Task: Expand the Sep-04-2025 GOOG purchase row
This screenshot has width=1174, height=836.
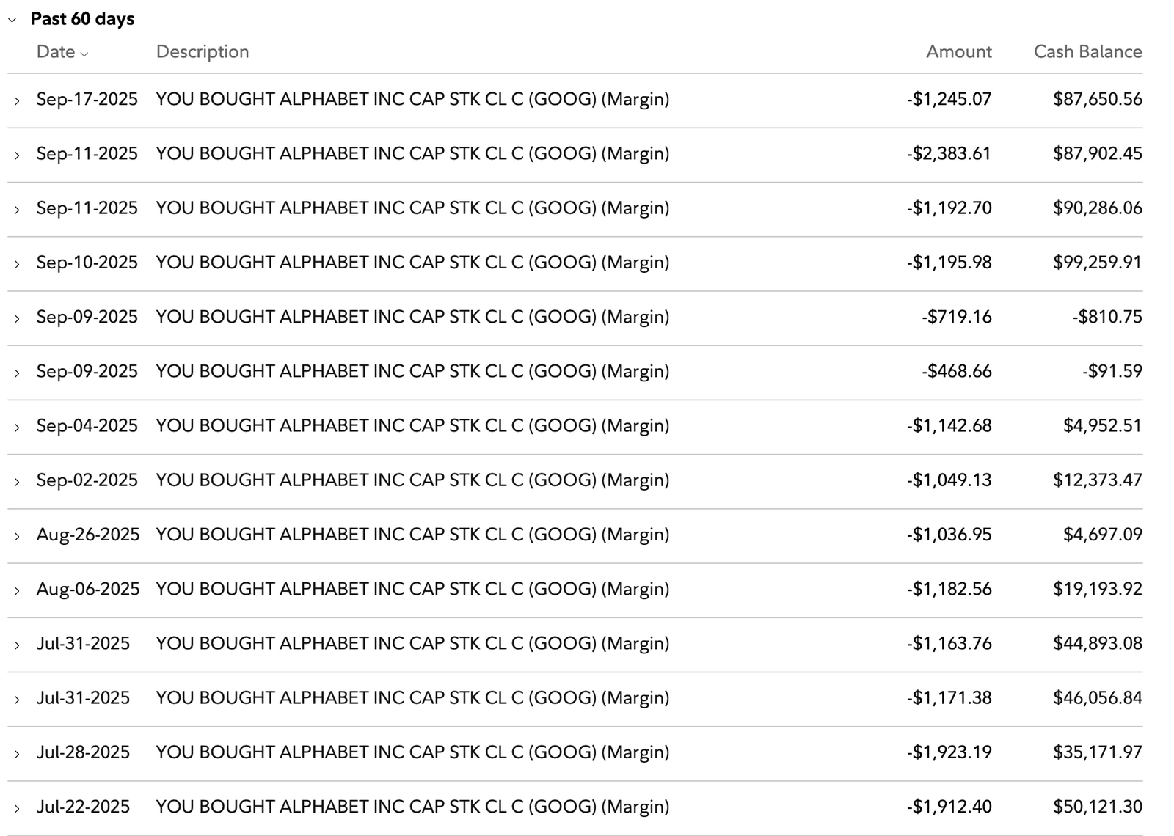Action: pos(17,427)
